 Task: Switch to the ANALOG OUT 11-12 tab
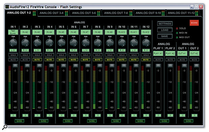point(183,13)
